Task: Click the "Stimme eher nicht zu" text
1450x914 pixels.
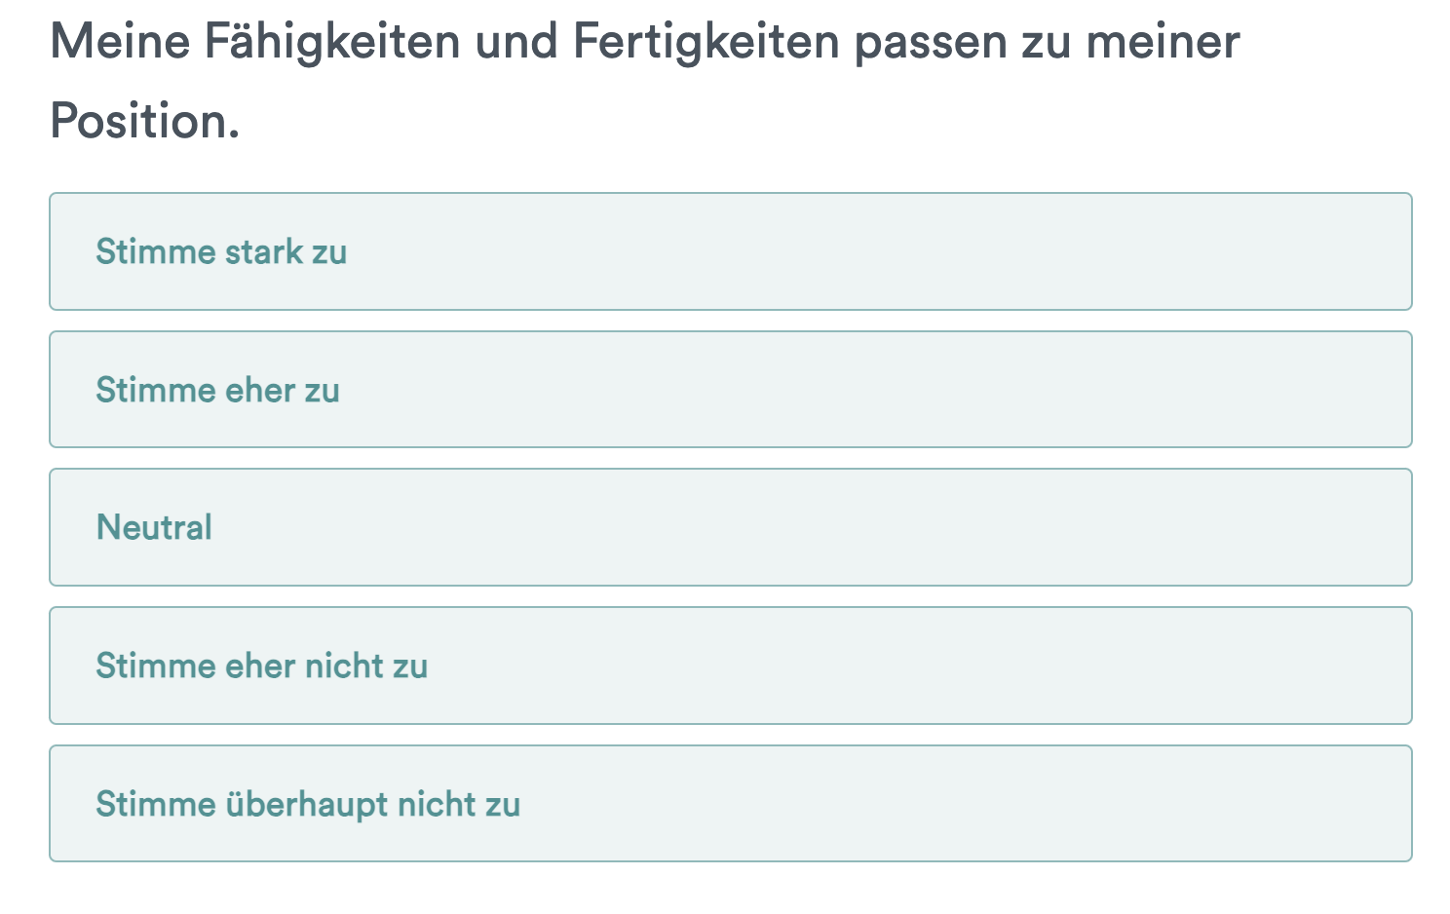Action: (x=261, y=666)
